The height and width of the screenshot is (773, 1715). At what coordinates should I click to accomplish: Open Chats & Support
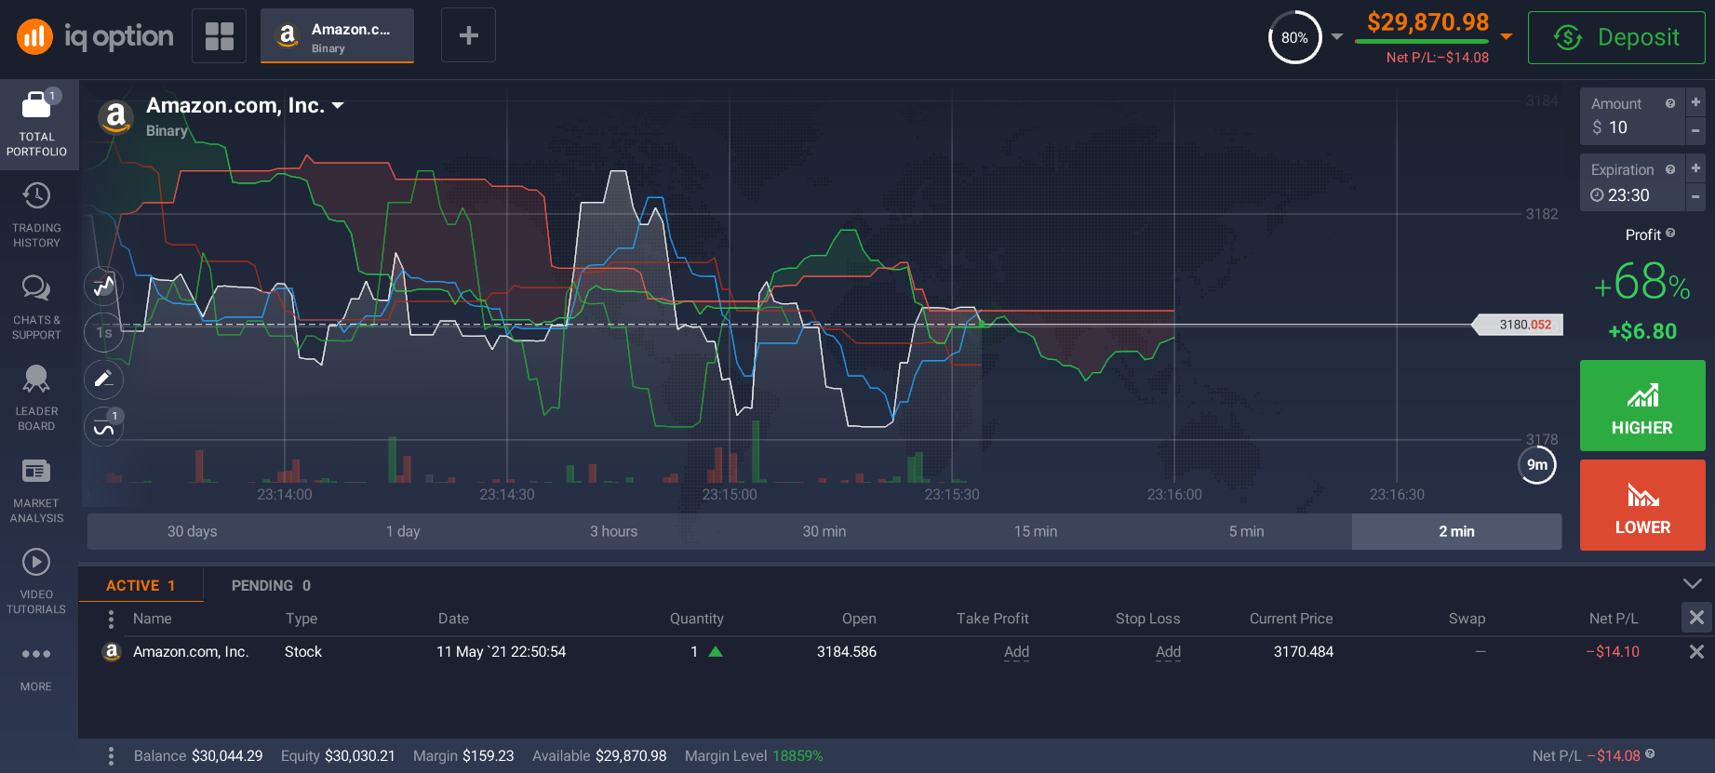point(37,308)
